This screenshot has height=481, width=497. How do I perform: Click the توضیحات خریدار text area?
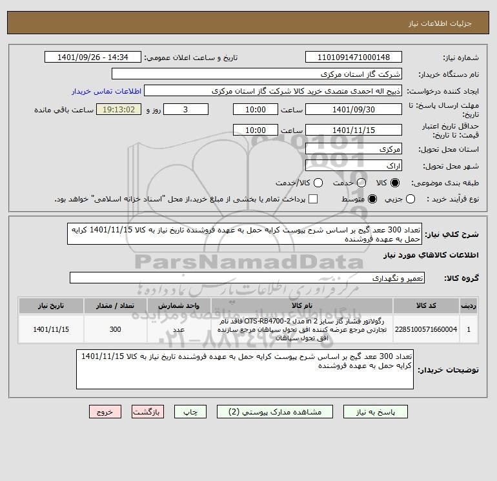pos(245,369)
